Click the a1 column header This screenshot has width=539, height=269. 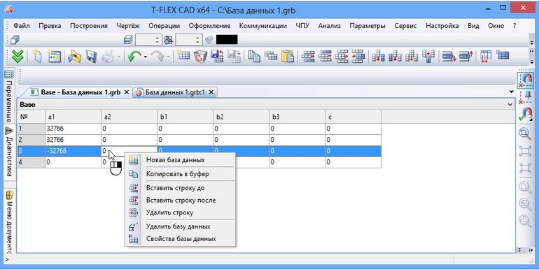point(73,117)
